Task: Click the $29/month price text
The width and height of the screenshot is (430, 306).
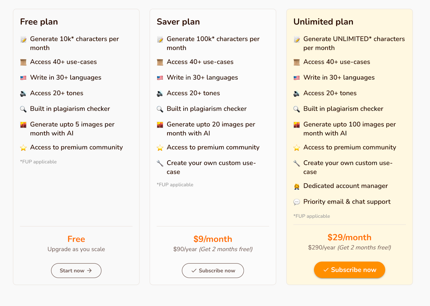Action: (349, 237)
